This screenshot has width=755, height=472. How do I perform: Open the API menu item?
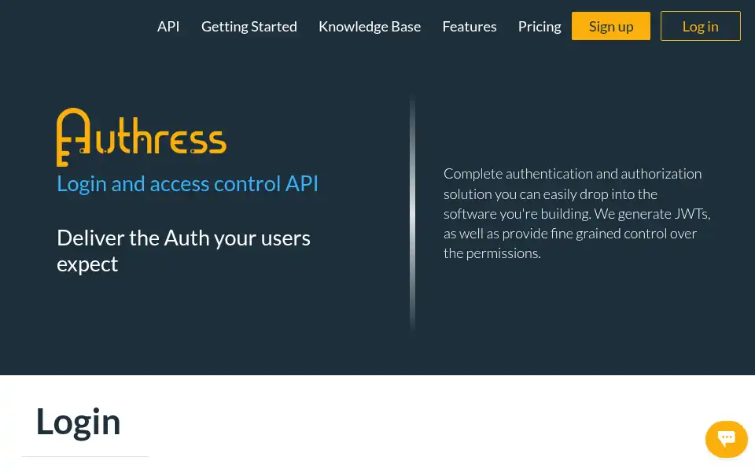pos(168,27)
